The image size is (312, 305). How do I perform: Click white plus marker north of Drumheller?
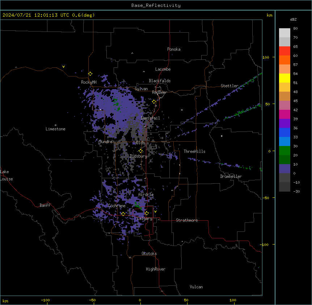click(x=222, y=136)
